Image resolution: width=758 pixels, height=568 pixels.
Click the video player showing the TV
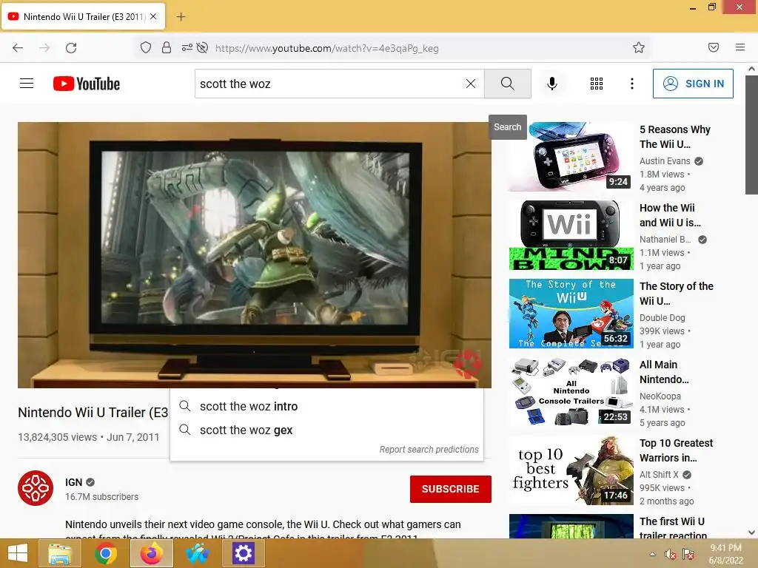pyautogui.click(x=255, y=254)
